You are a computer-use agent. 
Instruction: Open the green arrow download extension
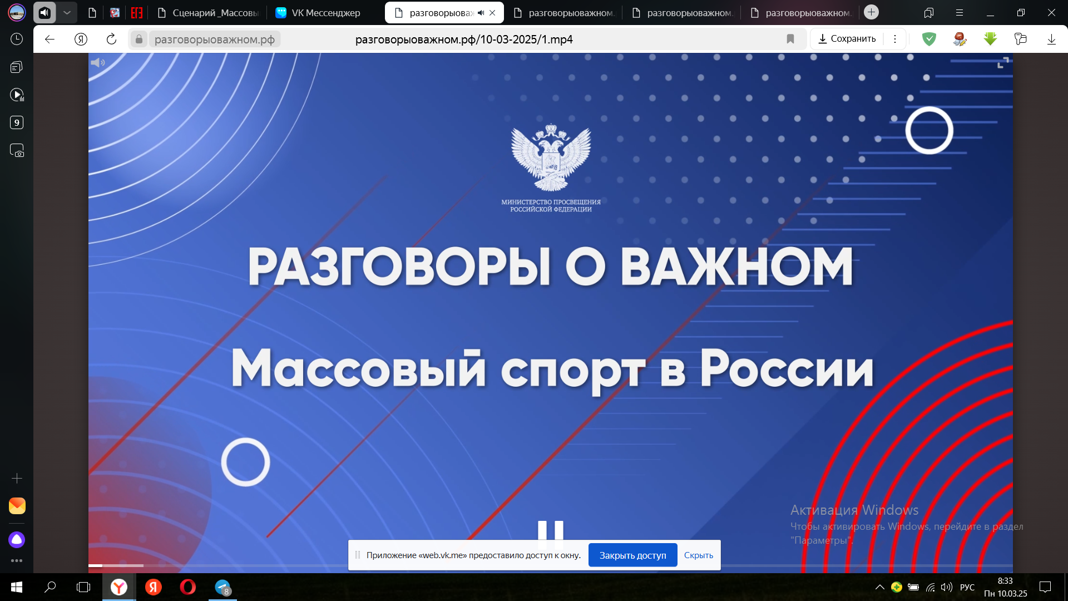[x=990, y=39]
